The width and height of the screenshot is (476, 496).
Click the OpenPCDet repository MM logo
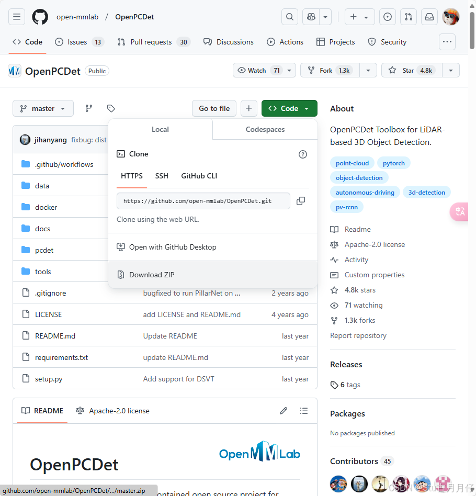14,71
